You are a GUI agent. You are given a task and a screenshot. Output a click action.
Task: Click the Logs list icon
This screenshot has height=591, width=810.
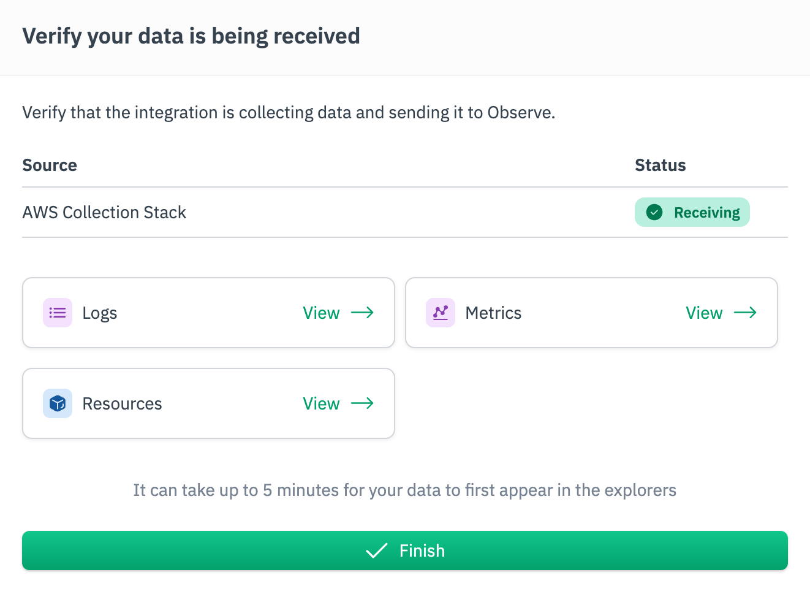(x=58, y=313)
